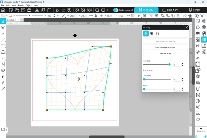Expand the zoom options dropdown arrow

(x=108, y=10)
